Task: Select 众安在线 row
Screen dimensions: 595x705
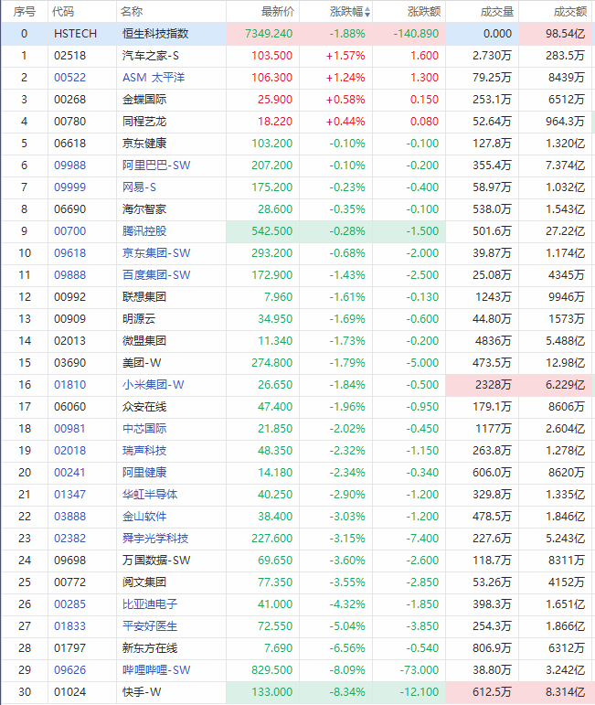Action: pyautogui.click(x=297, y=407)
